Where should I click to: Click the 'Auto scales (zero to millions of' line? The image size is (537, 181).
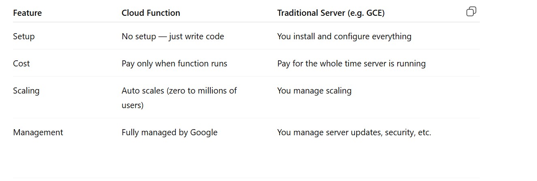pos(179,91)
